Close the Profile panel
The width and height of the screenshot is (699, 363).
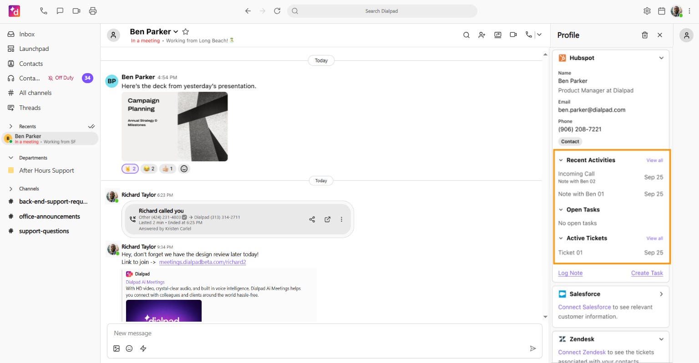pyautogui.click(x=660, y=35)
